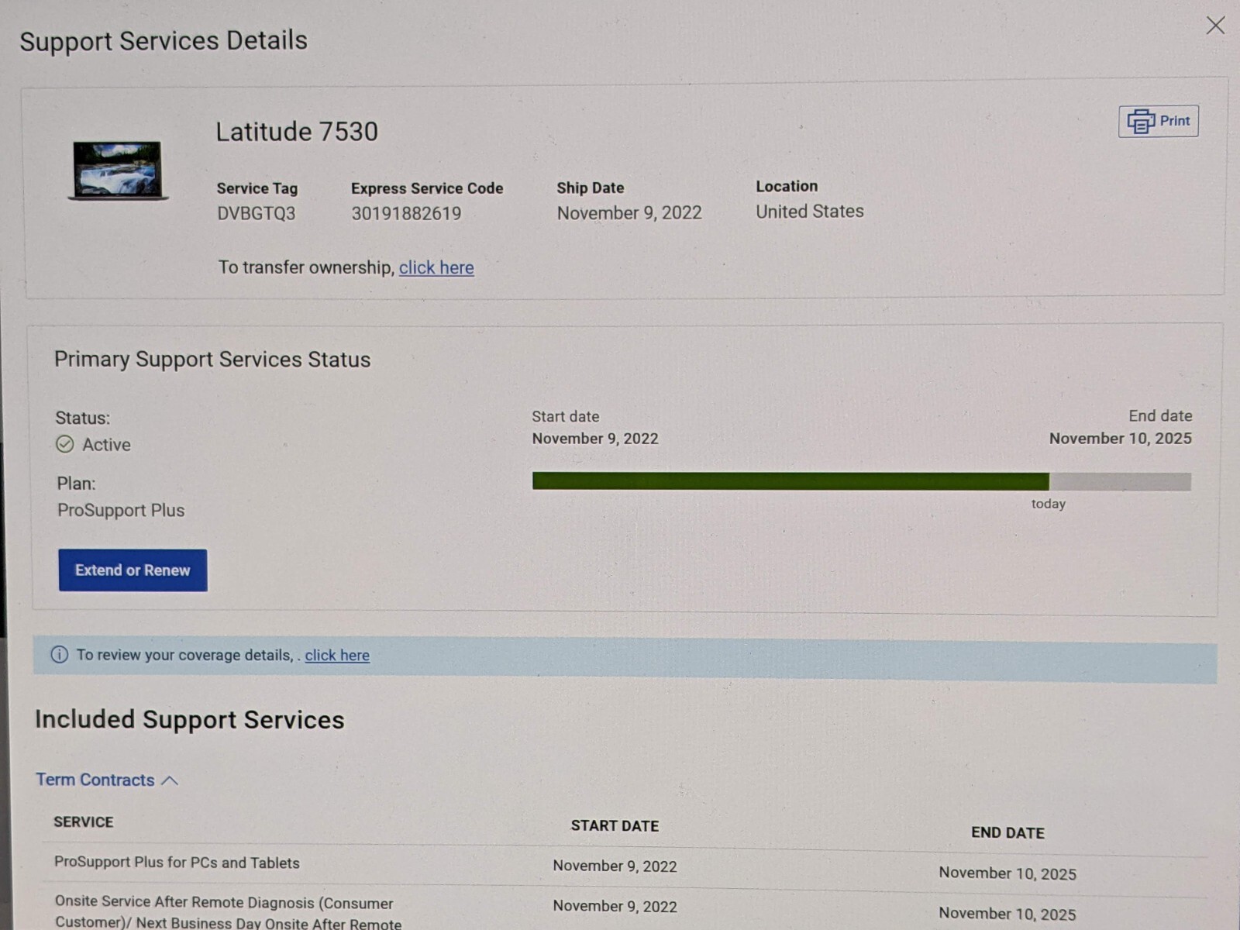The height and width of the screenshot is (930, 1240).
Task: Click the ProSupport Plus plan text
Action: click(x=121, y=510)
